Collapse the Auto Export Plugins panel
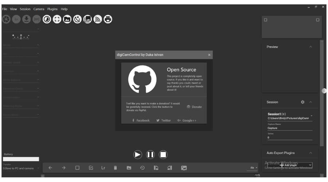The width and height of the screenshot is (328, 182). click(311, 153)
